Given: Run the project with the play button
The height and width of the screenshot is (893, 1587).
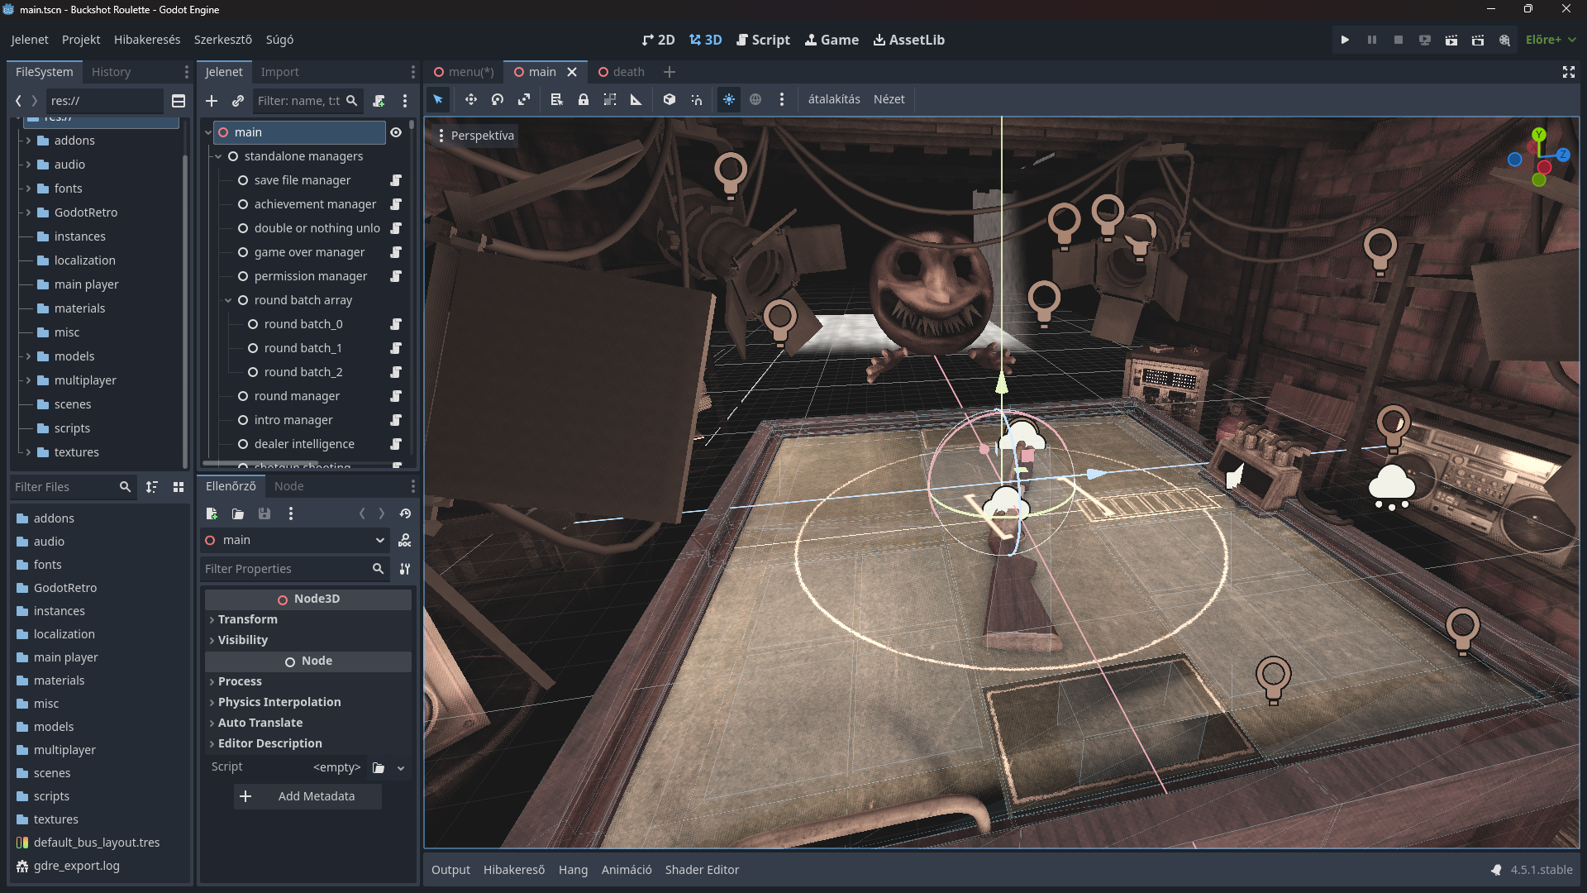Looking at the screenshot, I should [1345, 40].
